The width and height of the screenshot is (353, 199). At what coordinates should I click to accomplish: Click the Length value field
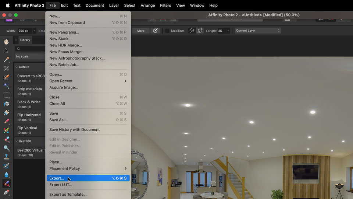[x=221, y=31]
